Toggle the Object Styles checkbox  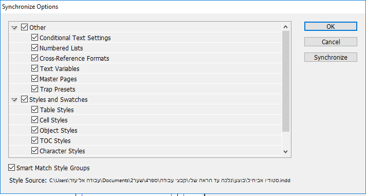(34, 130)
